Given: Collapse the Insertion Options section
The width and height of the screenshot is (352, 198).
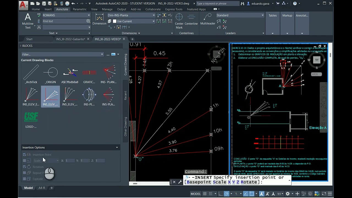Looking at the screenshot, I should pos(117,147).
